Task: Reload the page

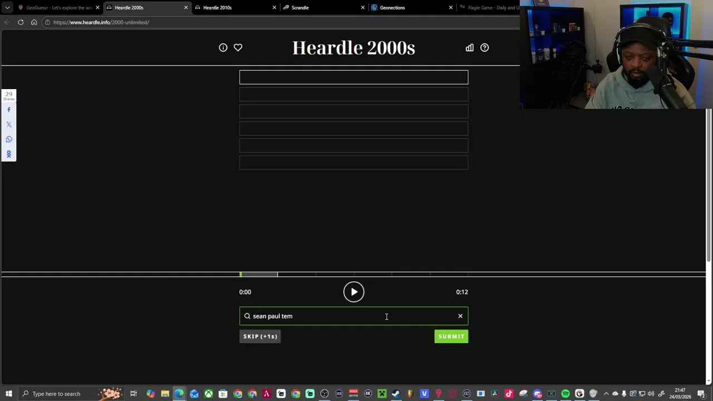Action: (x=21, y=22)
